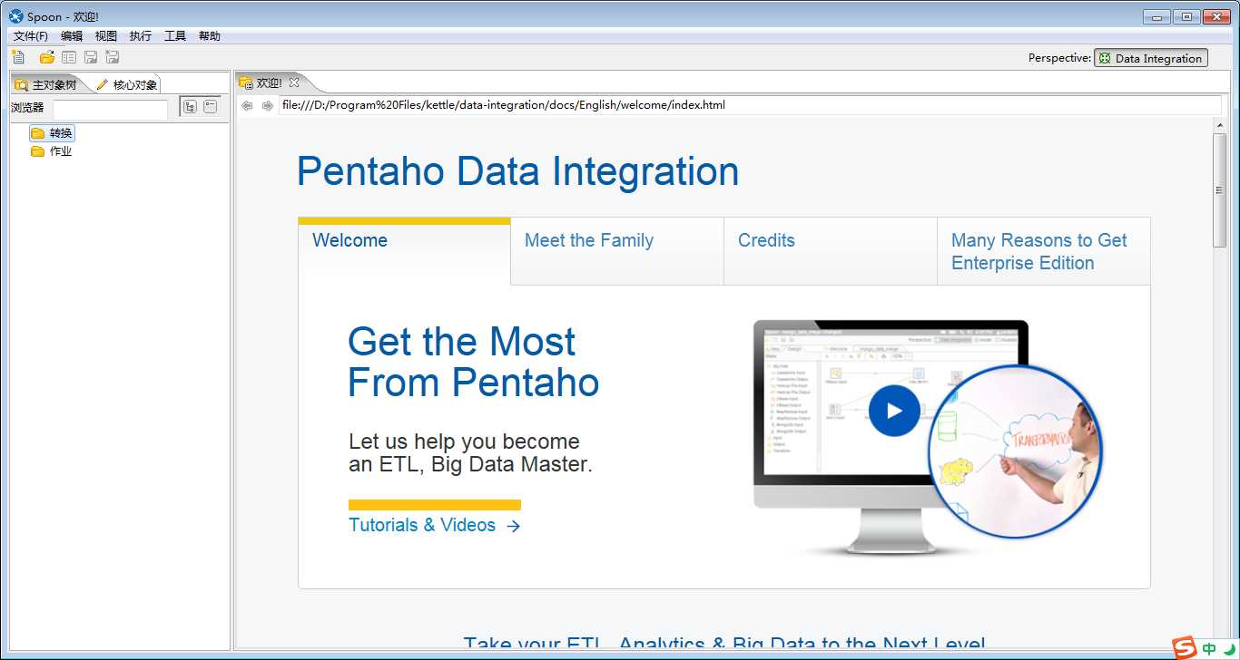The height and width of the screenshot is (660, 1240).
Task: Go back in the welcome browser
Action: (x=247, y=105)
